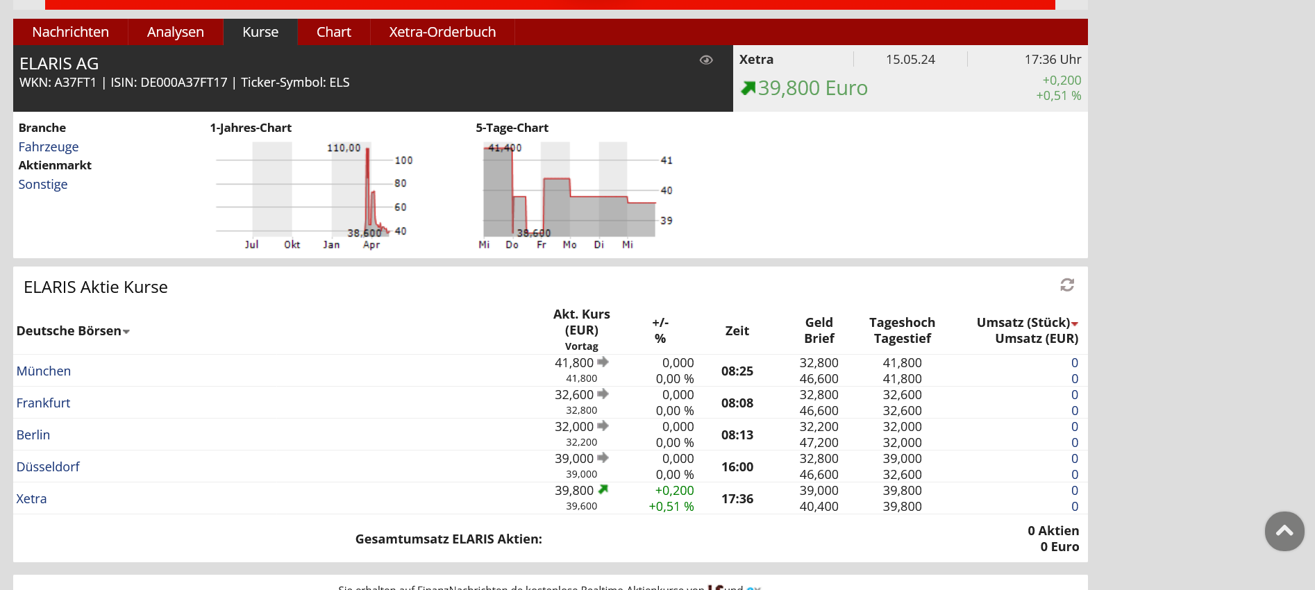Click the gray trend arrow in Frankfurt row
The width and height of the screenshot is (1315, 590).
(603, 394)
